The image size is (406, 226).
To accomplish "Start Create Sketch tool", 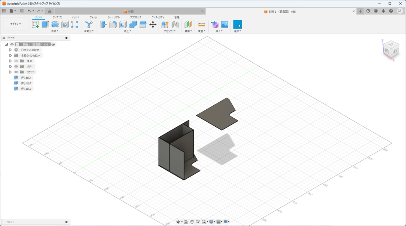I will pos(35,24).
